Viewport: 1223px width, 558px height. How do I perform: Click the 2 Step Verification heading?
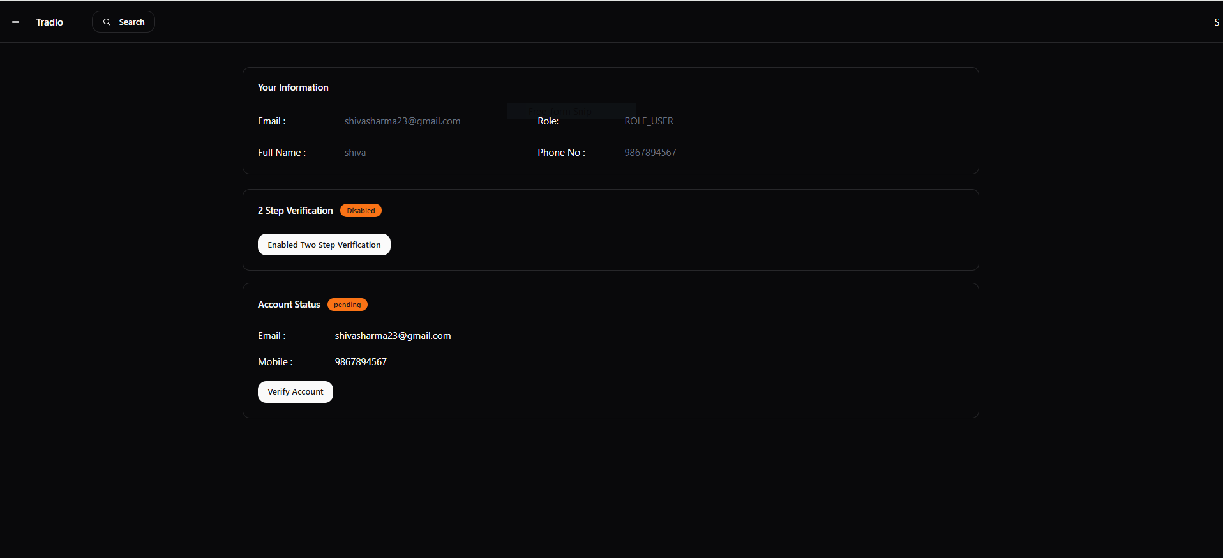[x=295, y=211]
